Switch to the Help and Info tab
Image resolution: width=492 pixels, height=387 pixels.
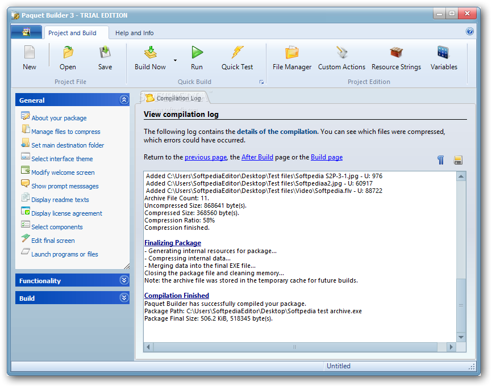tap(134, 33)
